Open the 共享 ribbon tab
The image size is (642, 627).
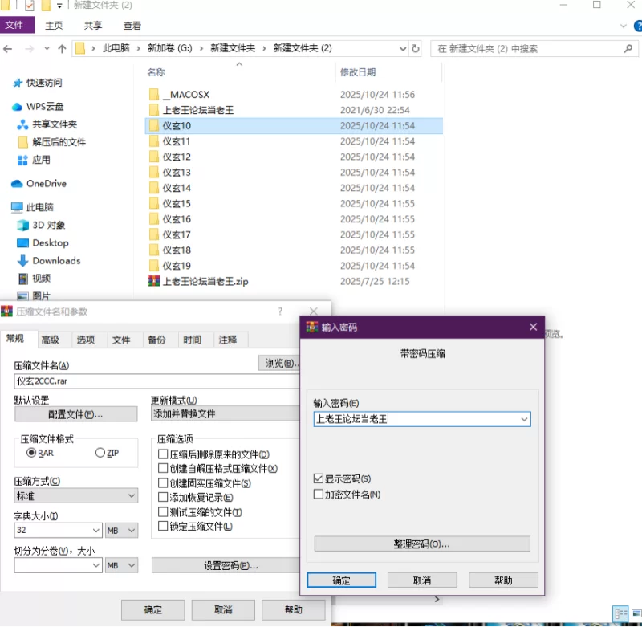93,26
